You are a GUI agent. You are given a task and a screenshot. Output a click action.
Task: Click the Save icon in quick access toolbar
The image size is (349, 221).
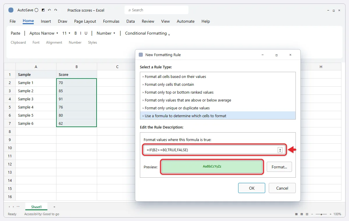coord(43,10)
